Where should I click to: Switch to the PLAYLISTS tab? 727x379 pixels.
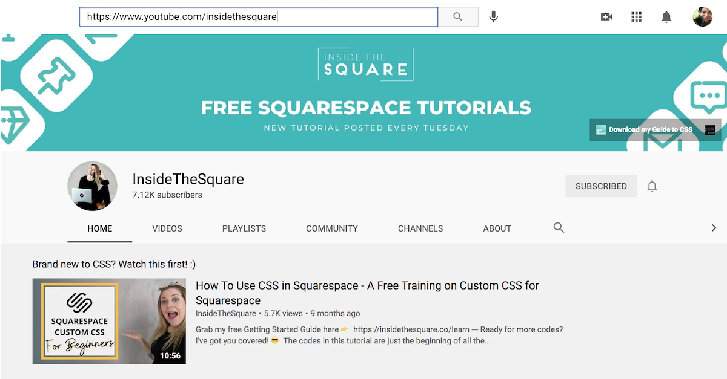click(244, 228)
